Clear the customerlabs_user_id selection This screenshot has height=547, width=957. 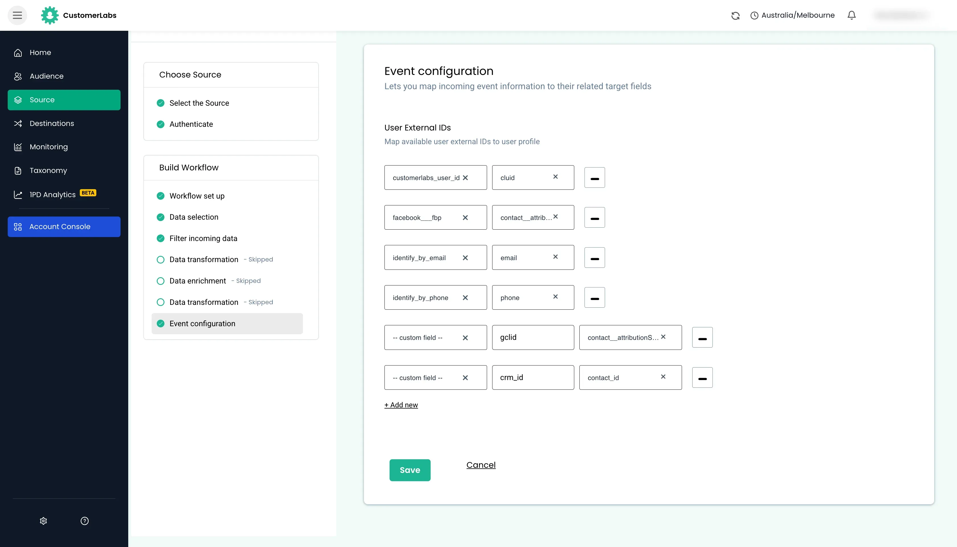[465, 178]
